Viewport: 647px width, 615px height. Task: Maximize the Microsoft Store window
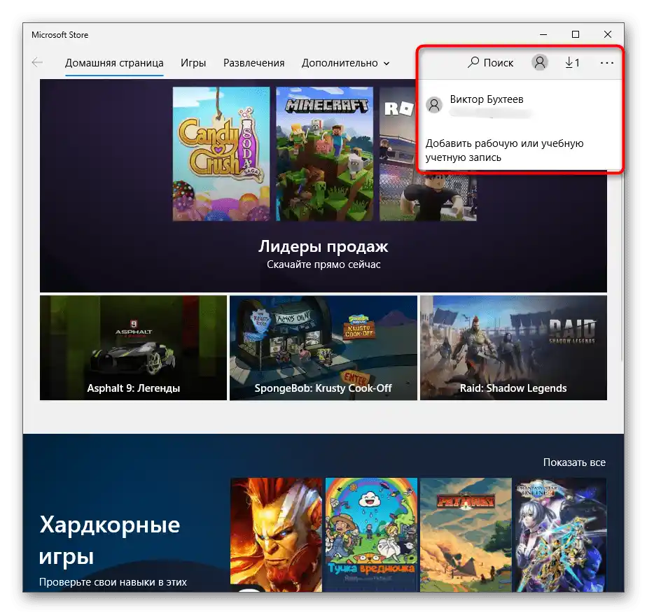point(575,34)
